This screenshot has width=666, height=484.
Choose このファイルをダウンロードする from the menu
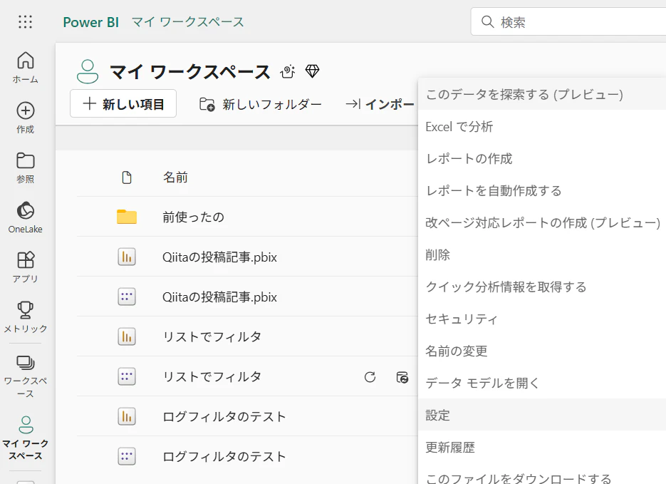coord(542,475)
